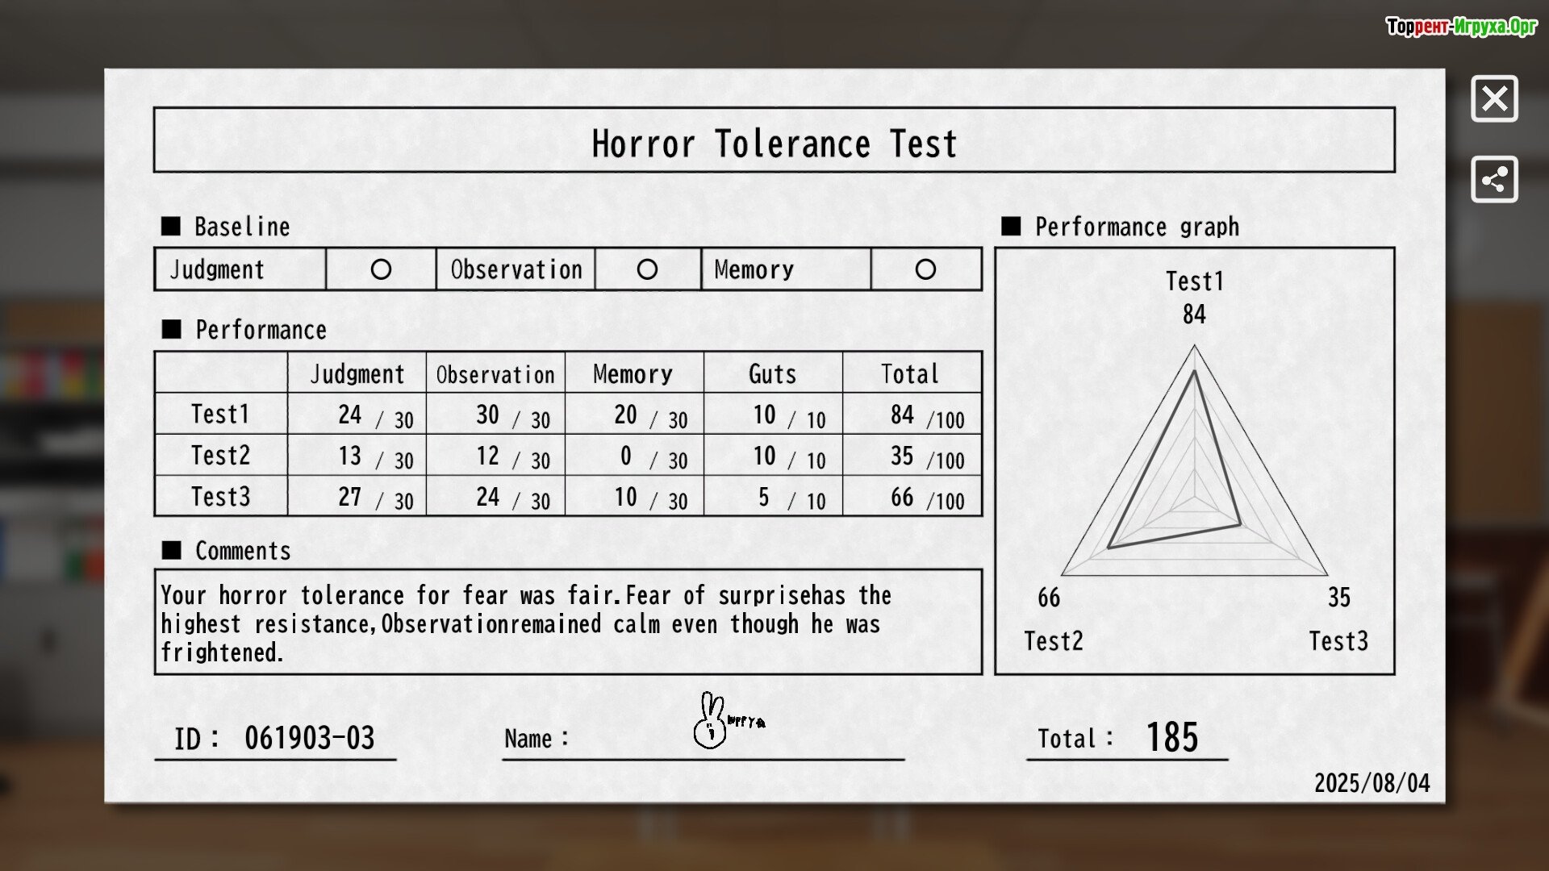Screen dimensions: 1549x871
Task: Click the Name signature line
Action: 702,756
